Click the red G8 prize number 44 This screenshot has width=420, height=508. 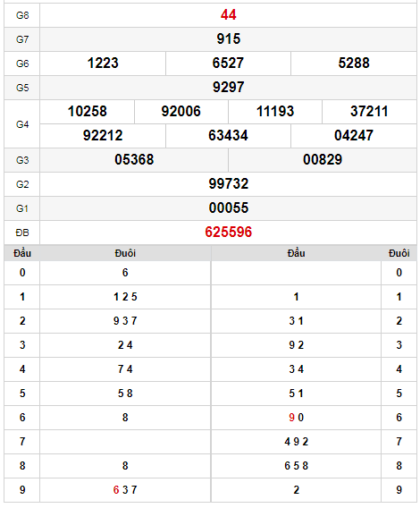[x=228, y=15]
